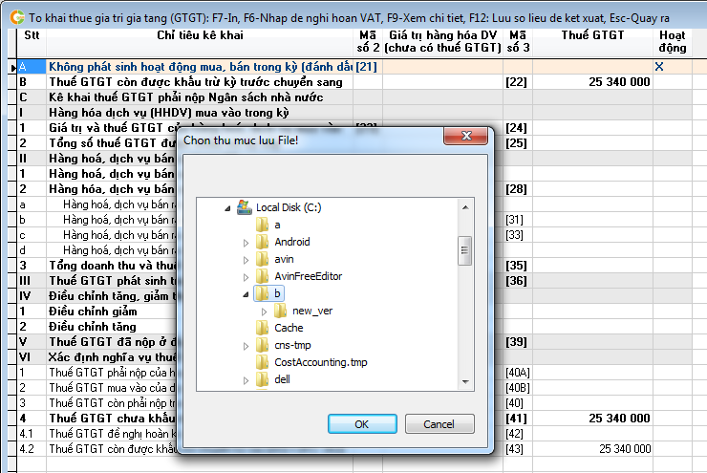
Task: Expand the dell folder node
Action: (246, 380)
